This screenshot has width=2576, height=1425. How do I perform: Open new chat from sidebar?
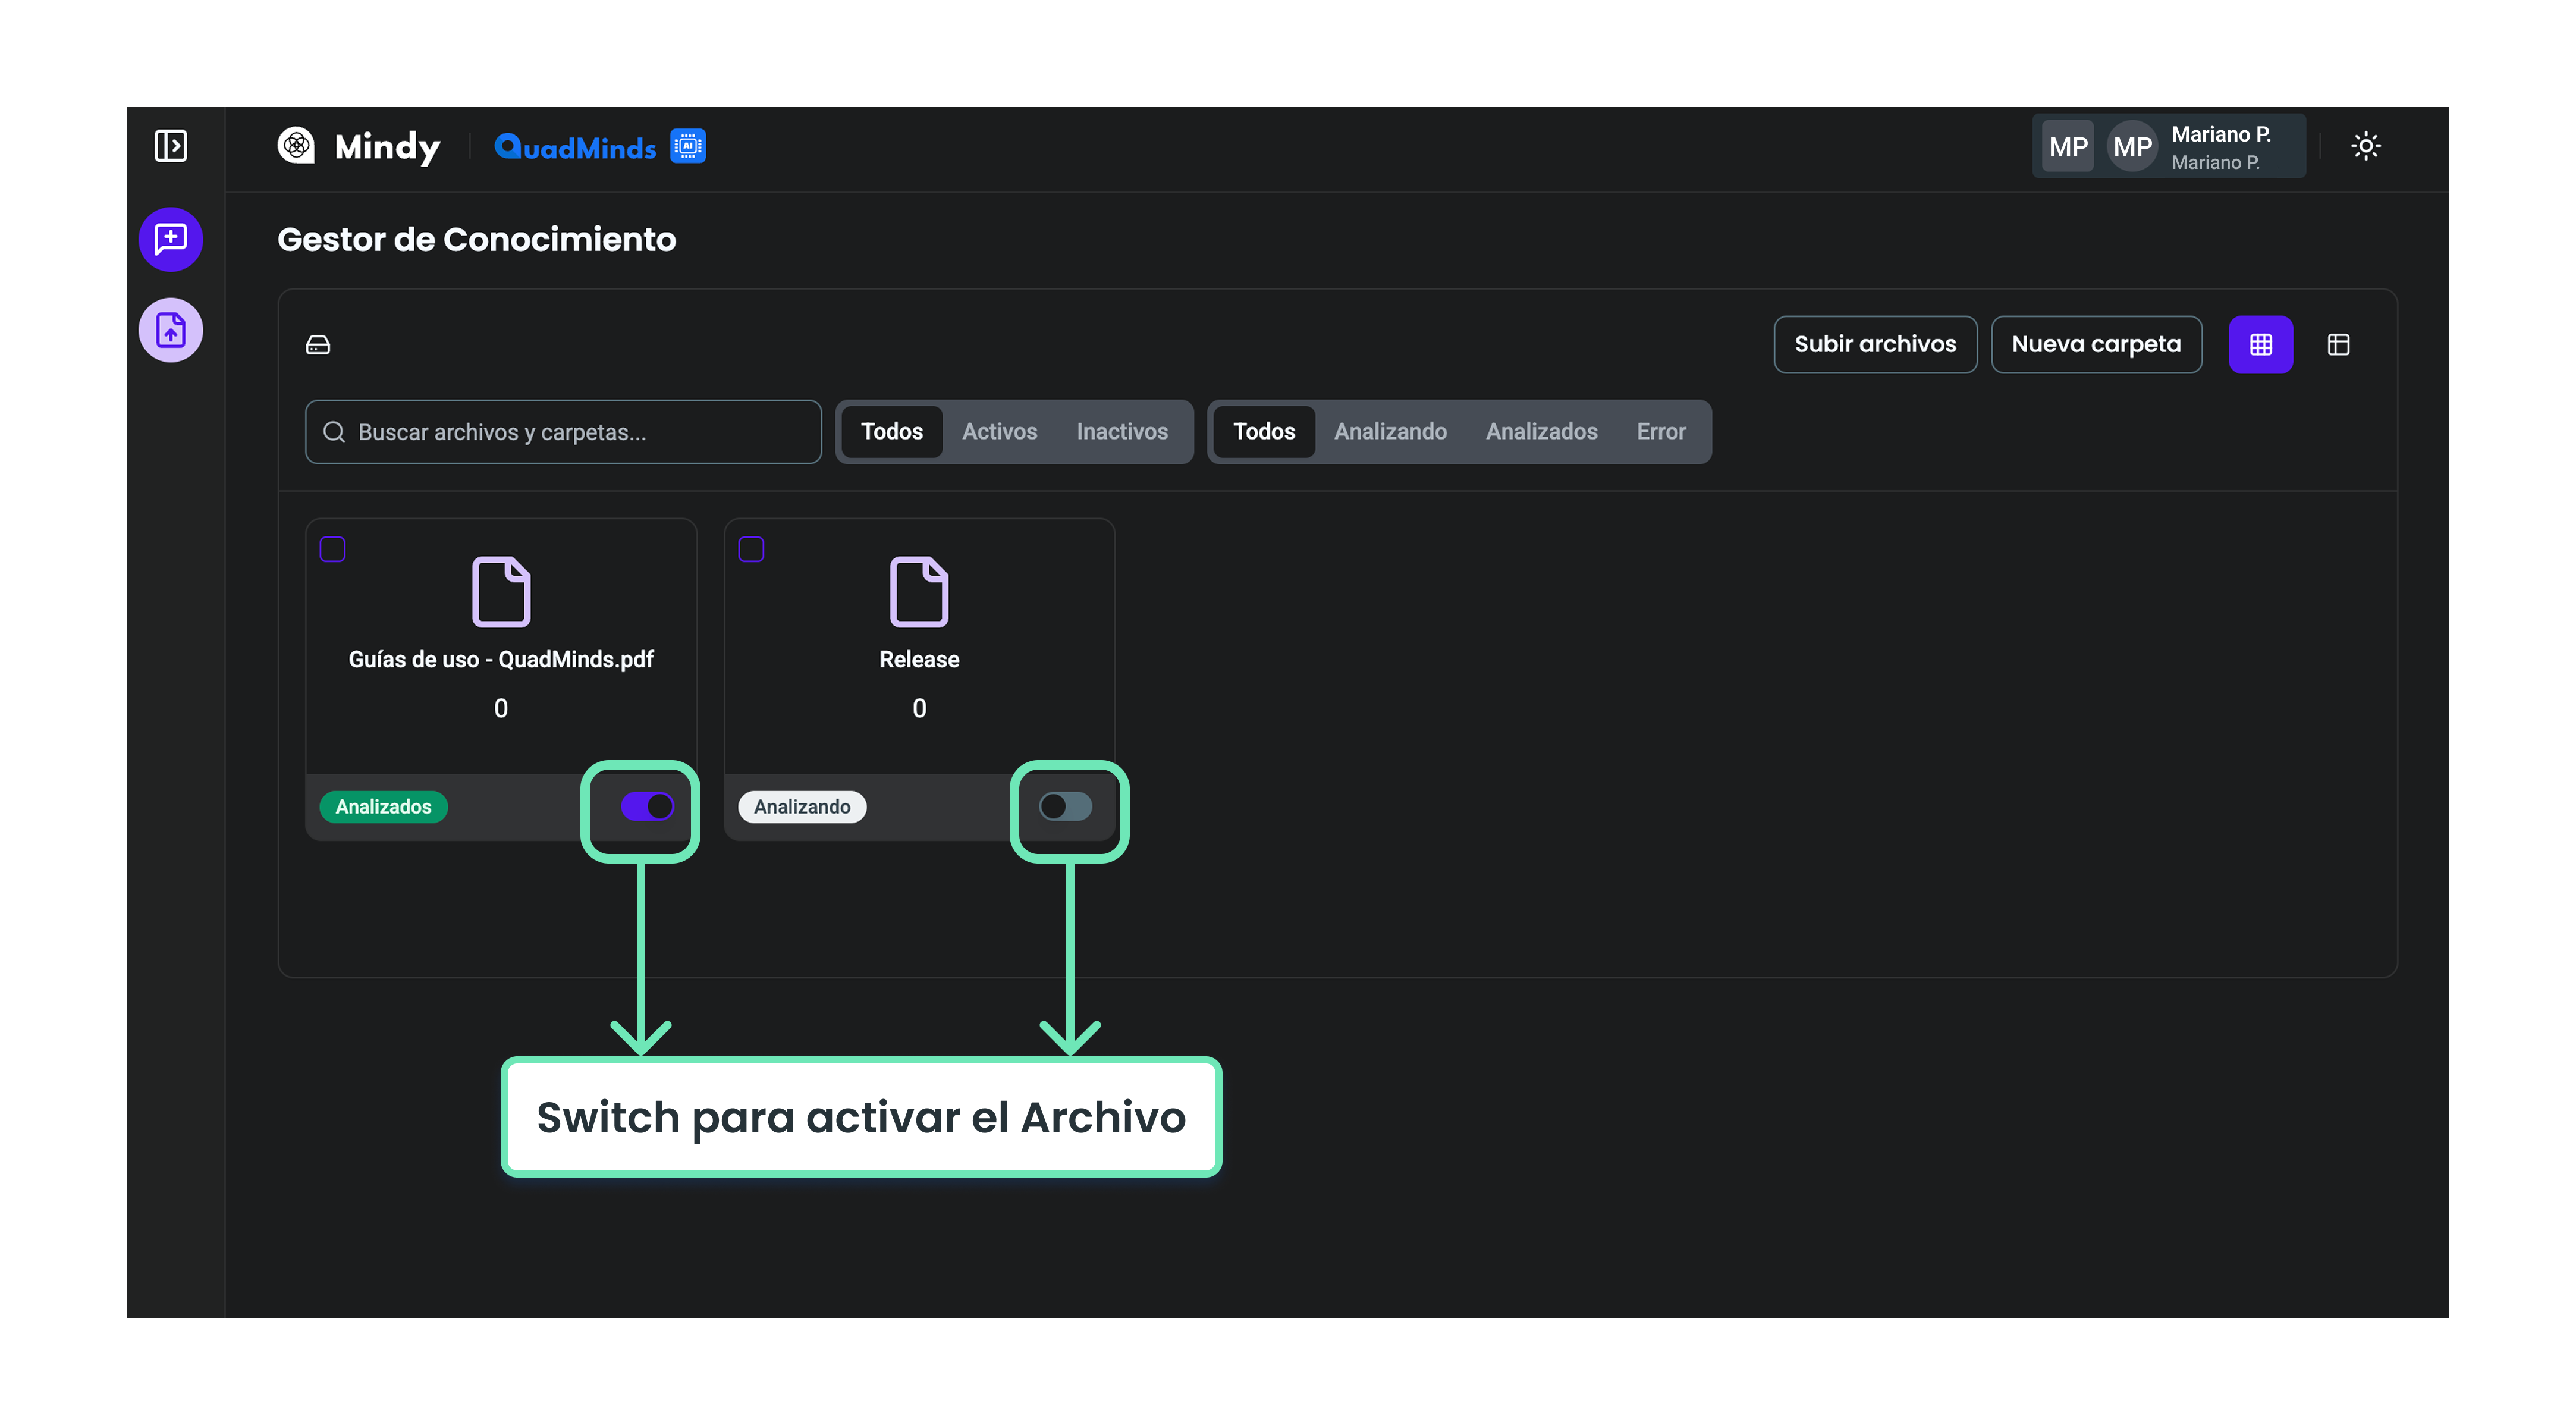click(x=171, y=239)
